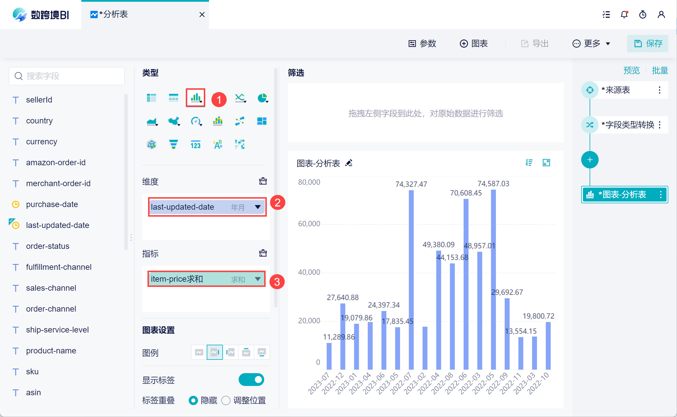Toggle the 显示标签 switch off
Screen dimensions: 677x417
(251, 380)
